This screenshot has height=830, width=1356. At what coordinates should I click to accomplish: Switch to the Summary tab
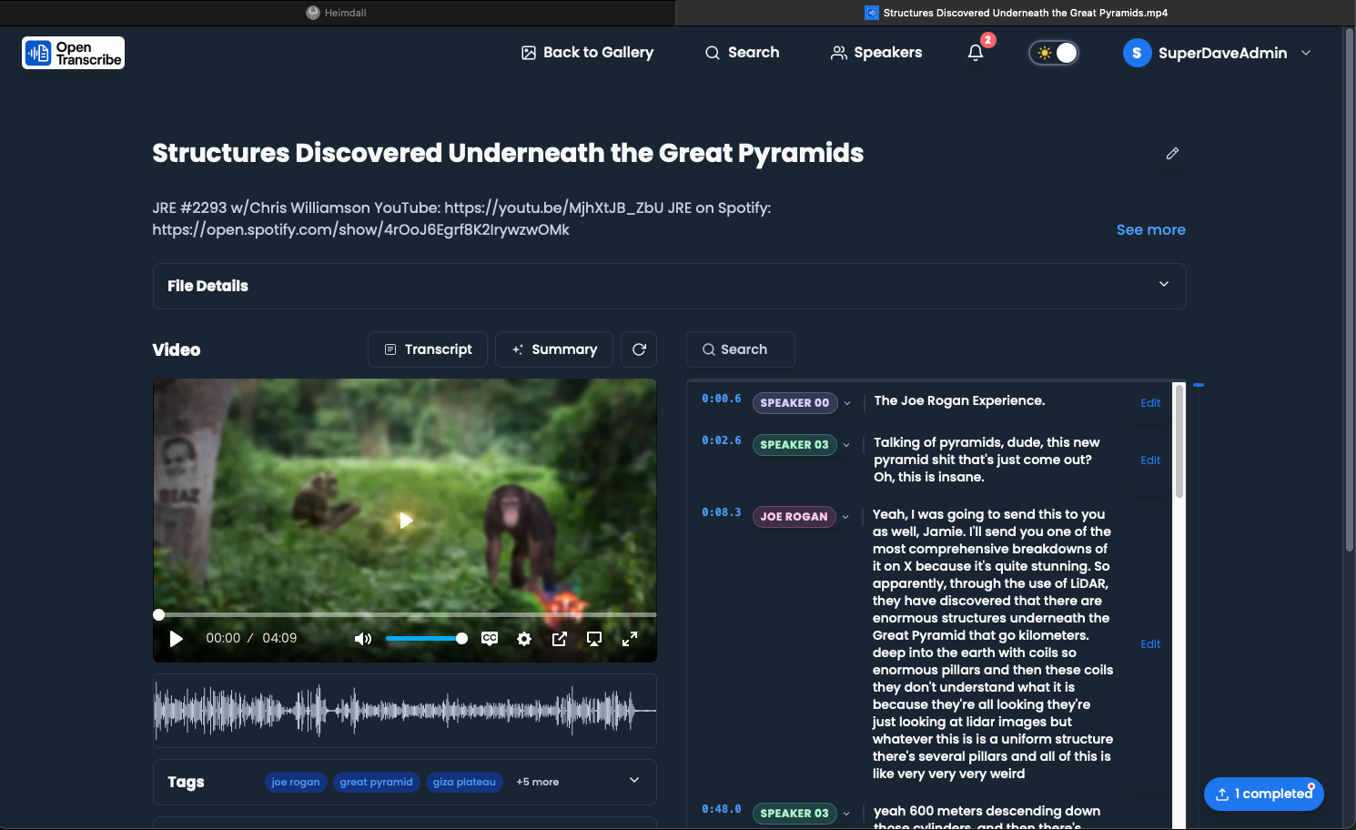coord(553,349)
